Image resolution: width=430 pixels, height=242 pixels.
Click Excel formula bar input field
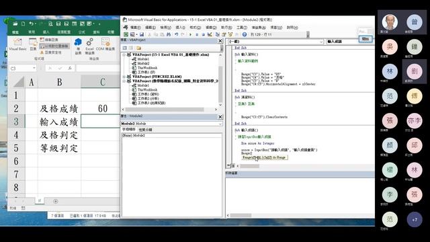pos(97,68)
